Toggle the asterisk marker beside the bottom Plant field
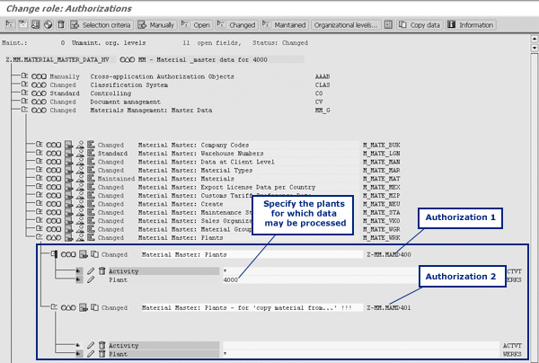 79,354
